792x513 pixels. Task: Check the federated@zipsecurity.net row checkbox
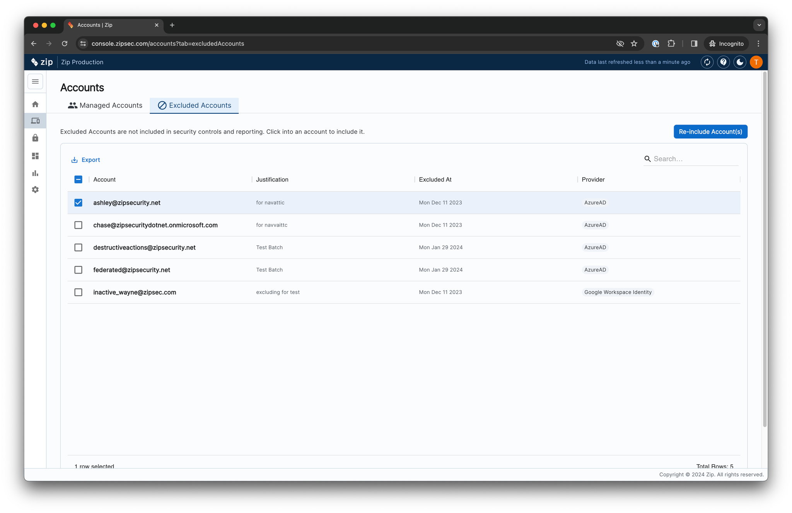pyautogui.click(x=78, y=270)
